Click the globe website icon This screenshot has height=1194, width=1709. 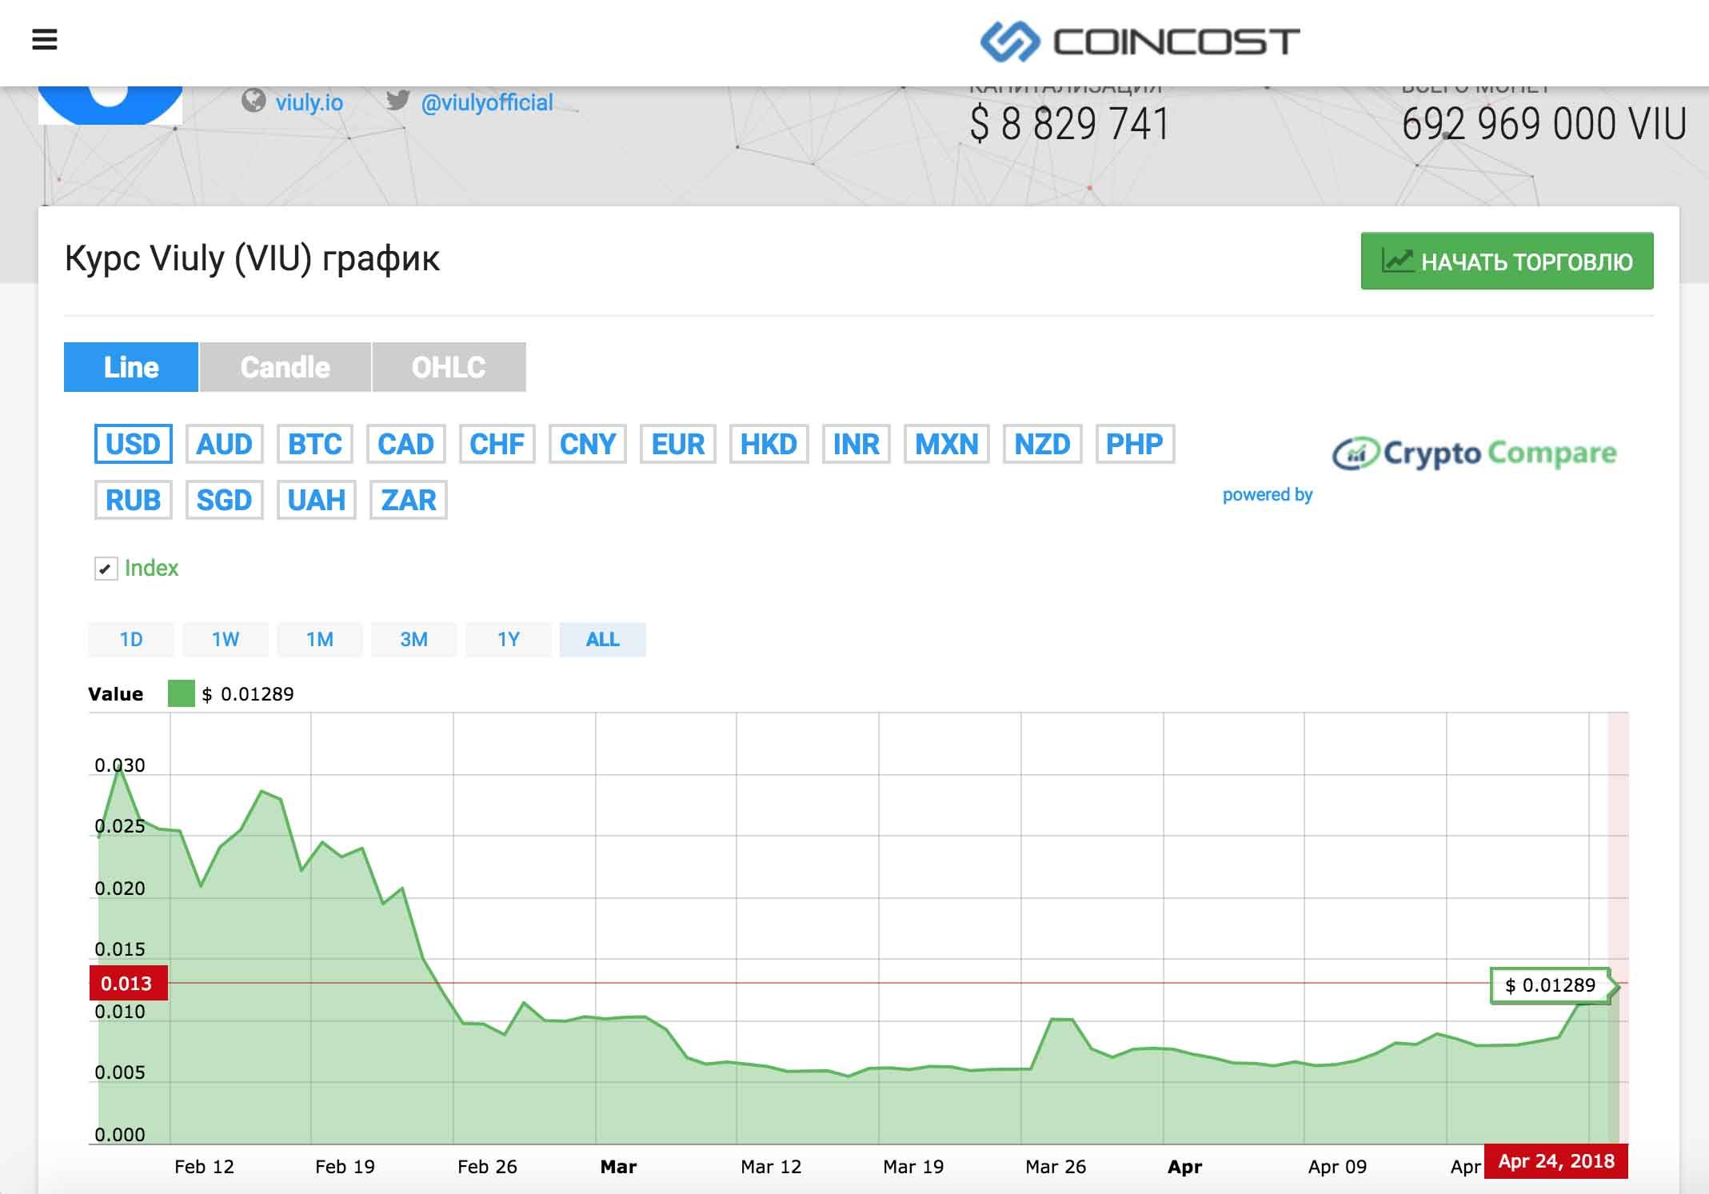254,102
